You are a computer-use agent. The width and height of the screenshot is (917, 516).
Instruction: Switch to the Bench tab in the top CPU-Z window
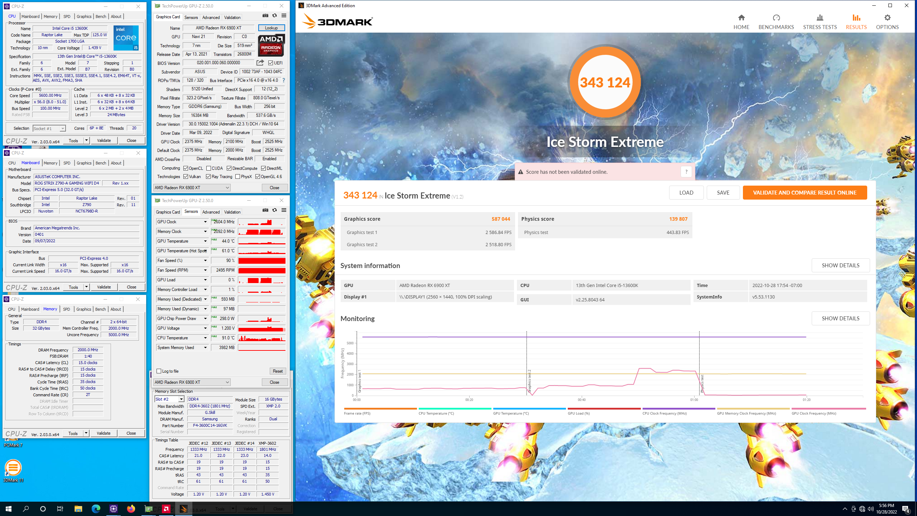pyautogui.click(x=101, y=16)
